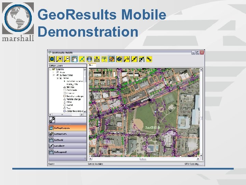
Task: Click the GoMap! GPS panel icon
Action: 51,134
